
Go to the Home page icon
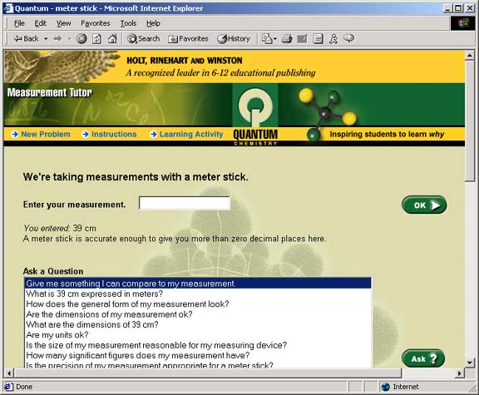pos(113,39)
